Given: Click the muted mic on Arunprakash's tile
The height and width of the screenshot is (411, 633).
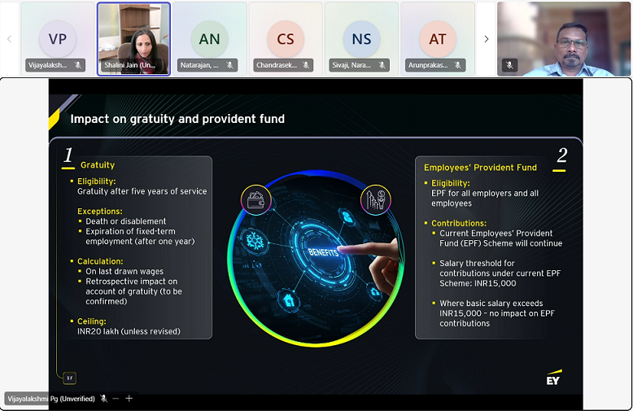Looking at the screenshot, I should (458, 65).
